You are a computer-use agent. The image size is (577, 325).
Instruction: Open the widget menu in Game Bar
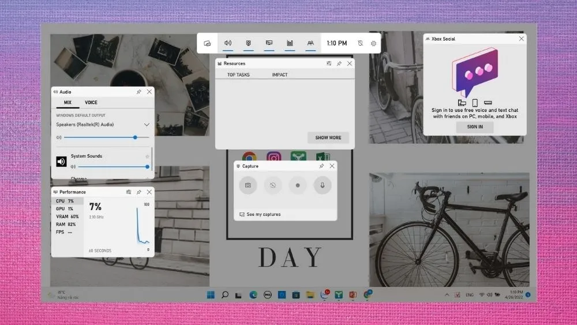point(207,43)
